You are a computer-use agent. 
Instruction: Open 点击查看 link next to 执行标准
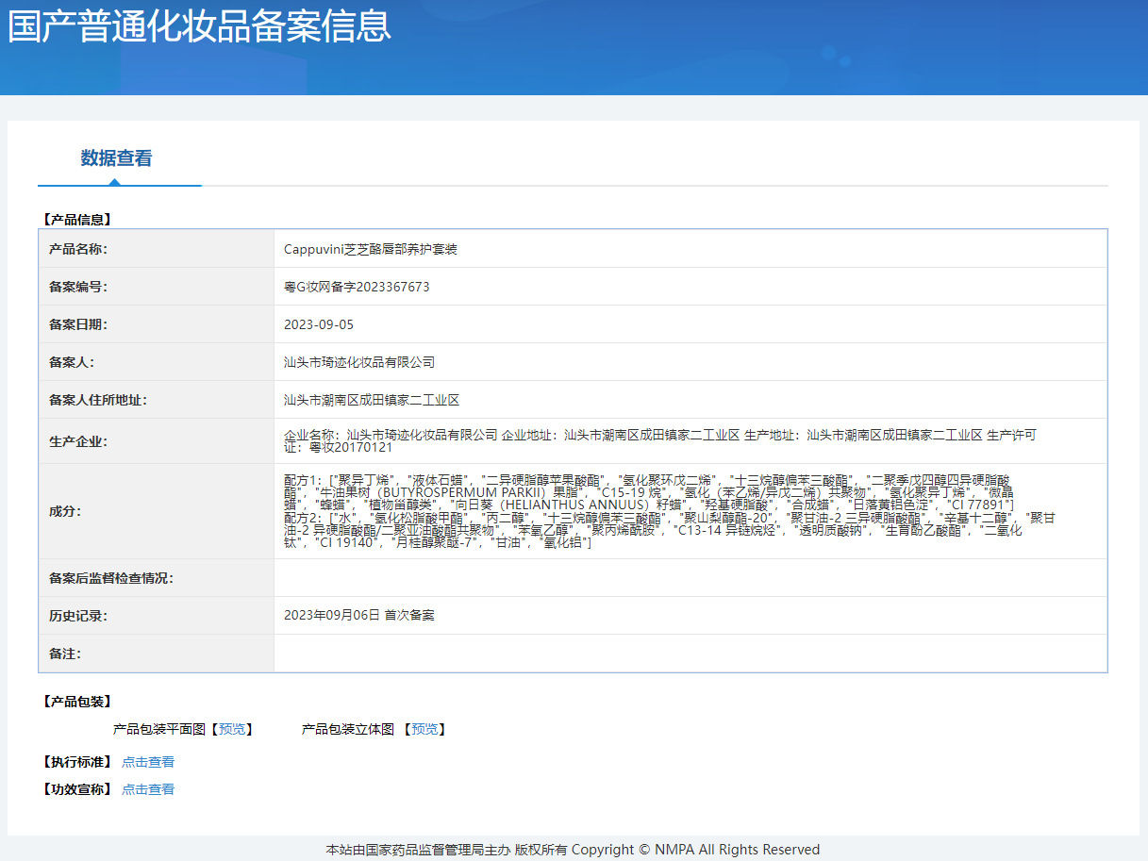(x=148, y=762)
